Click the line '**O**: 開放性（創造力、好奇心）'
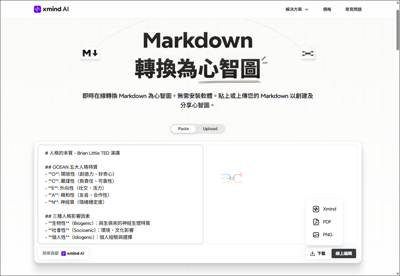Screen dimensions: 400x276 pos(80,174)
